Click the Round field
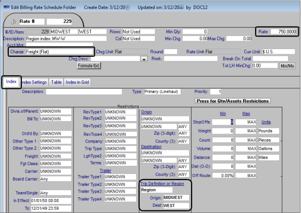The width and height of the screenshot is (301, 213). [x=170, y=52]
